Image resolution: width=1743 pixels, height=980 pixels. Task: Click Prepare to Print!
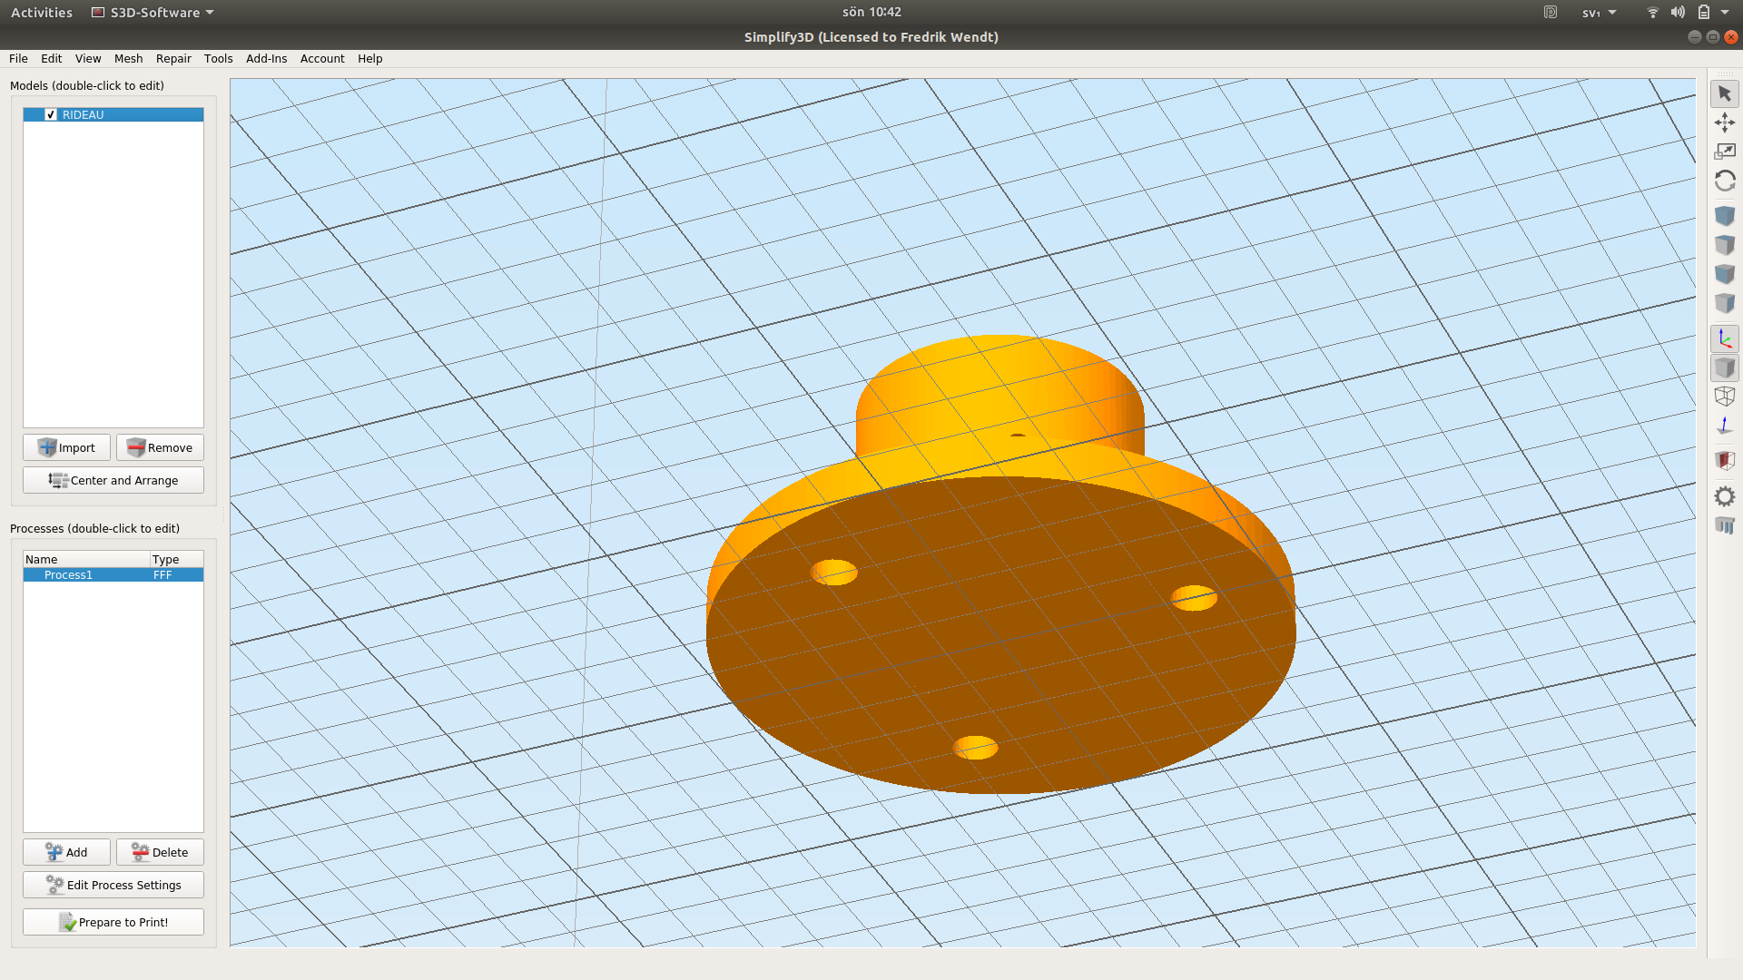coord(113,922)
